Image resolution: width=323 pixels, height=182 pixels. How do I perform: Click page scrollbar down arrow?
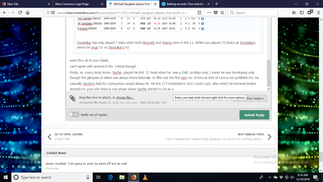321,170
